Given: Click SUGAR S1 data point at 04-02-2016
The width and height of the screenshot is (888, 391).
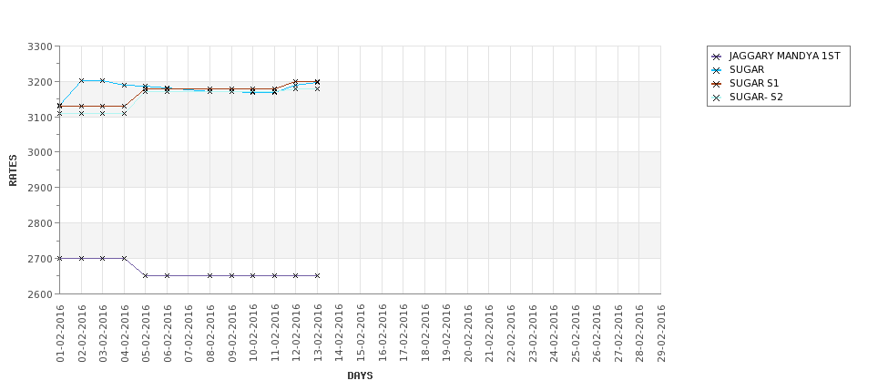Looking at the screenshot, I should 125,107.
